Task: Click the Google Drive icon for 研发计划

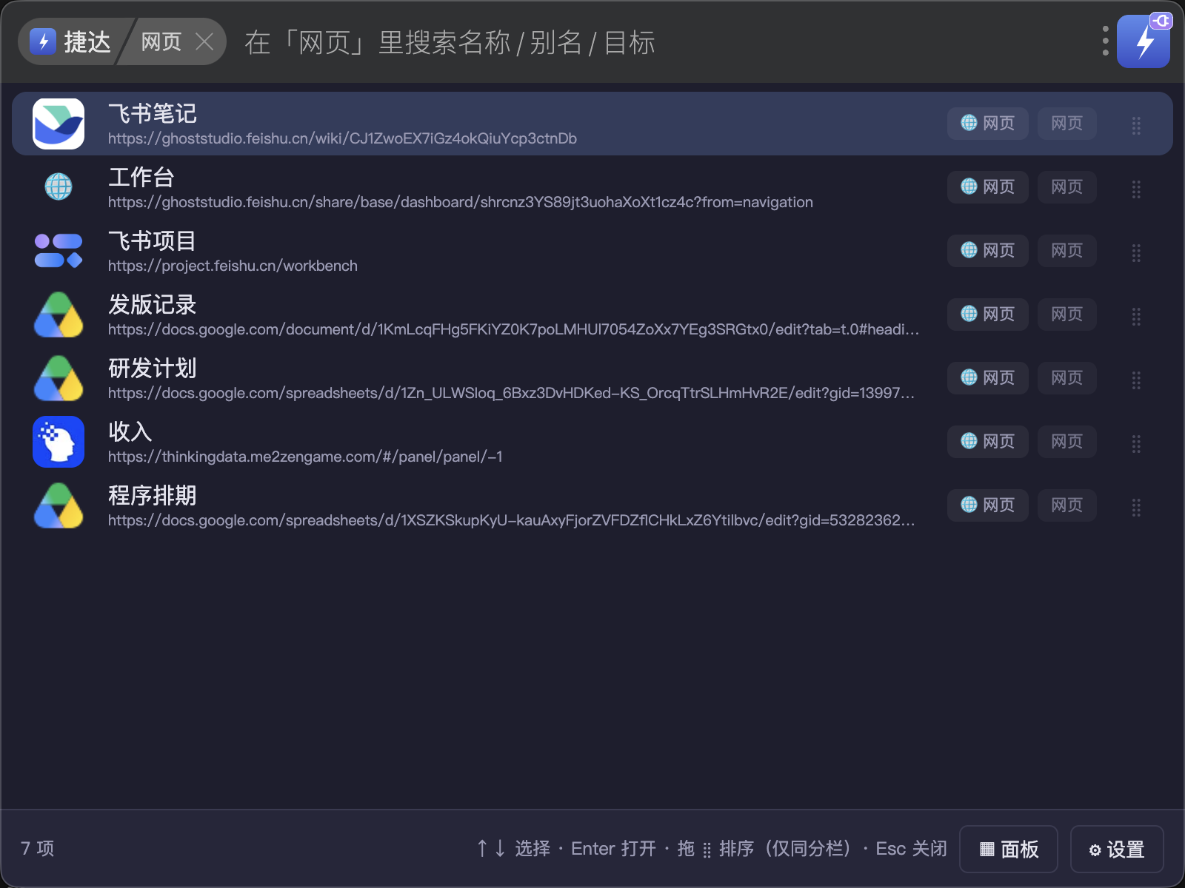Action: (x=59, y=378)
